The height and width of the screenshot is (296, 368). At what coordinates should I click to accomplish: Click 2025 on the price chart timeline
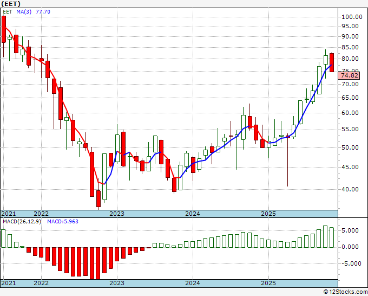point(268,214)
